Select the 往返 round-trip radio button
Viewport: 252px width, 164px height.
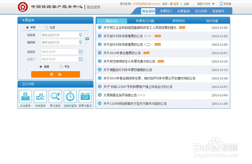46,28
